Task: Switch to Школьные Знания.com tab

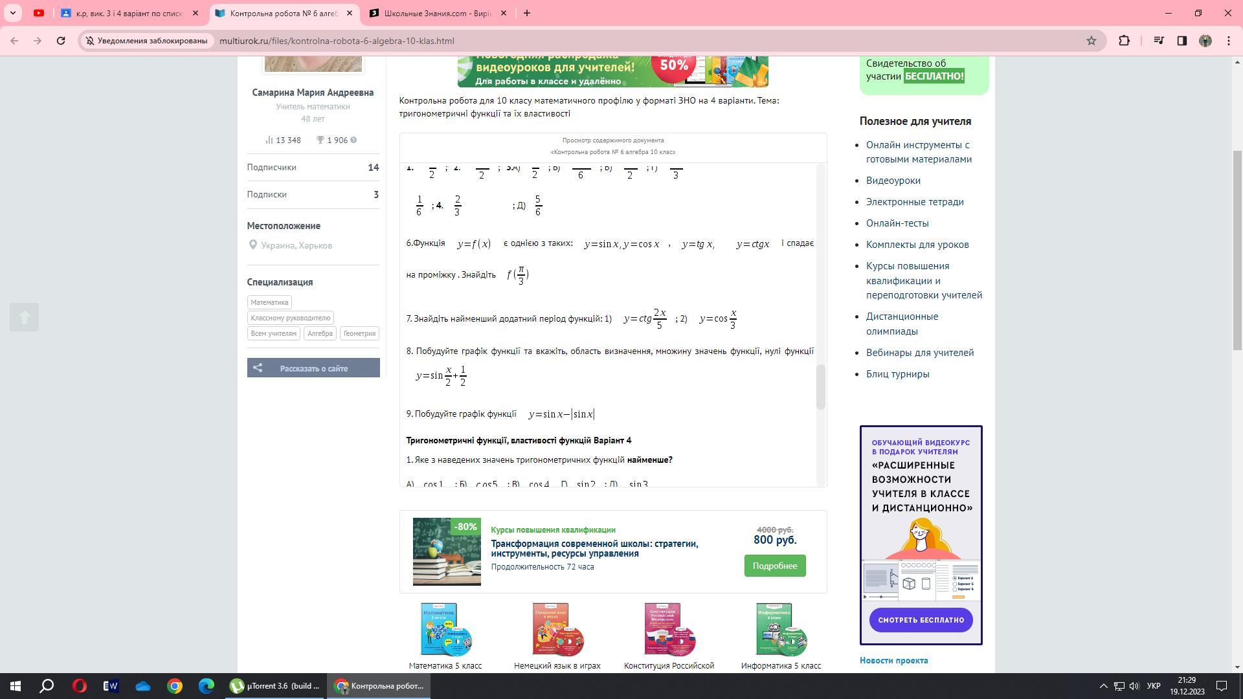Action: point(438,13)
